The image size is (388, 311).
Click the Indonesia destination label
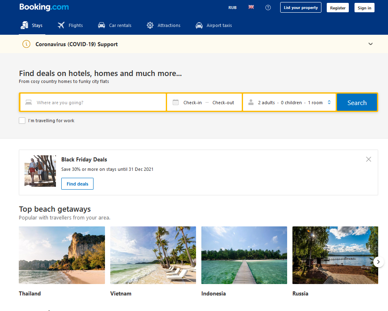click(x=214, y=293)
